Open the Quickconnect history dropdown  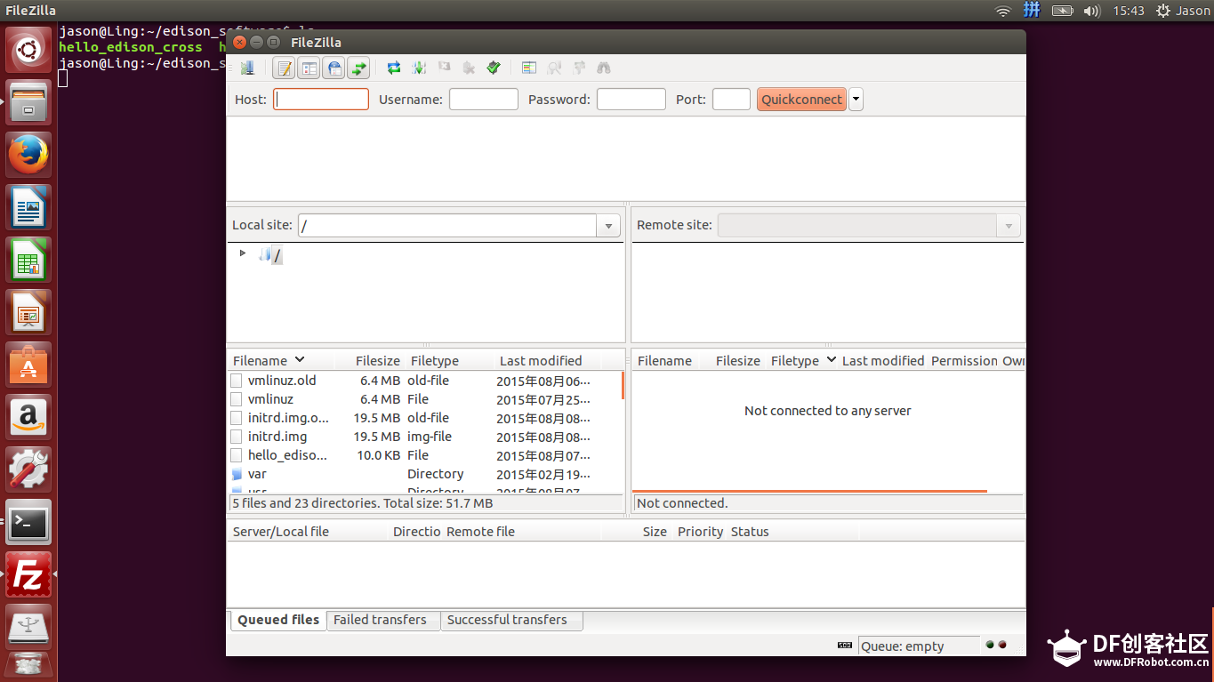856,100
